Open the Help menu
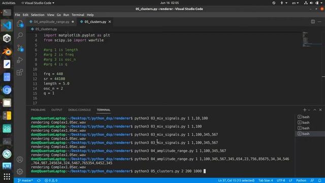The image size is (325, 183). 90,15
